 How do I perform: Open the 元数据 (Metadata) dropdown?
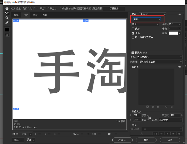pyautogui.click(x=159, y=61)
